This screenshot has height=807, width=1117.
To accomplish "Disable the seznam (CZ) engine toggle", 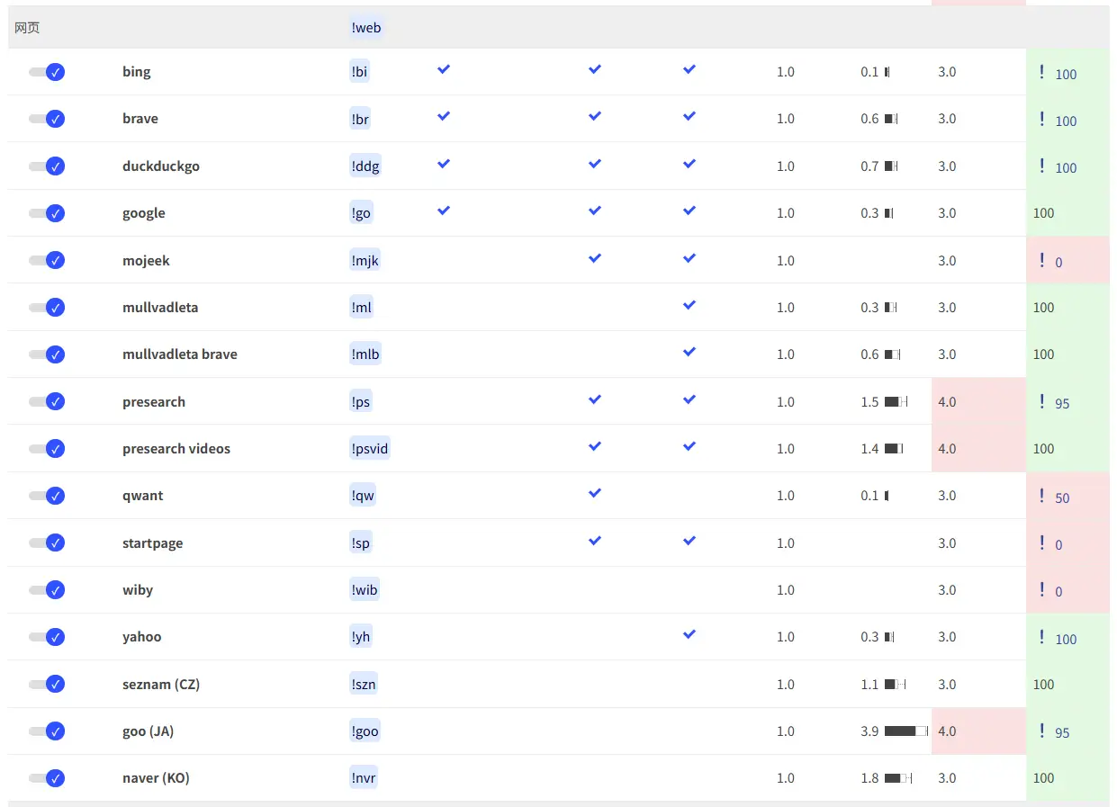I will (47, 685).
